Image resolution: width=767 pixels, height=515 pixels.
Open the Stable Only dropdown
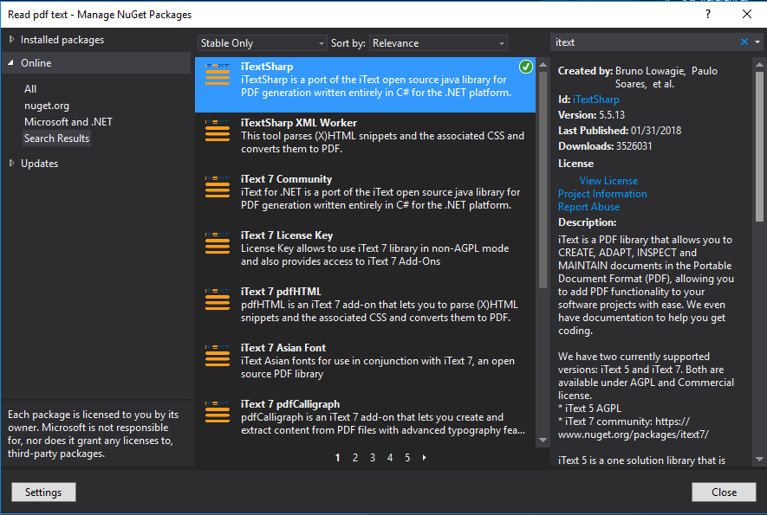(x=262, y=42)
